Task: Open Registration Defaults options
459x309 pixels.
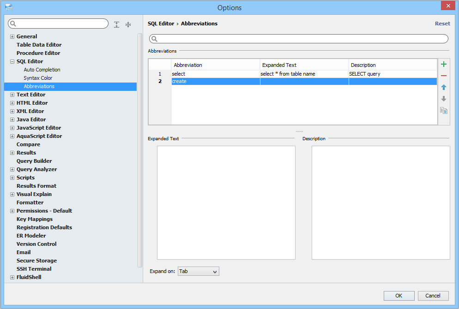Action: pos(44,227)
